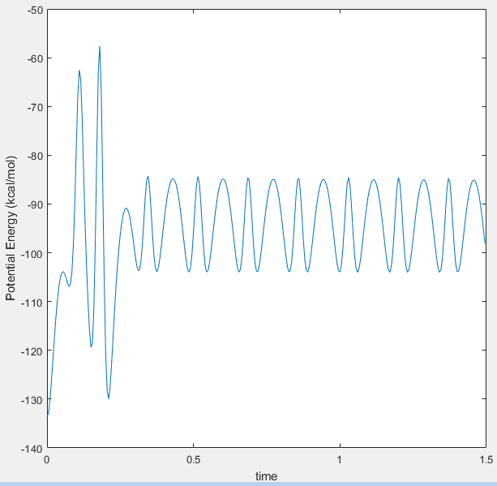
Task: Click the '-120' y-axis tick label
Action: pyautogui.click(x=32, y=351)
